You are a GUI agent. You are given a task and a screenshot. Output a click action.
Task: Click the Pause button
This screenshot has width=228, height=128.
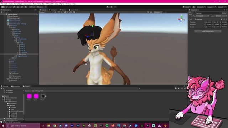pos(111,7)
